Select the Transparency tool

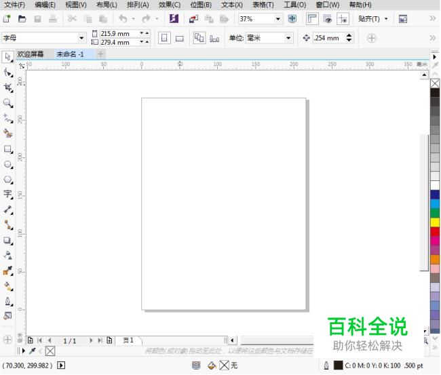pyautogui.click(x=8, y=255)
